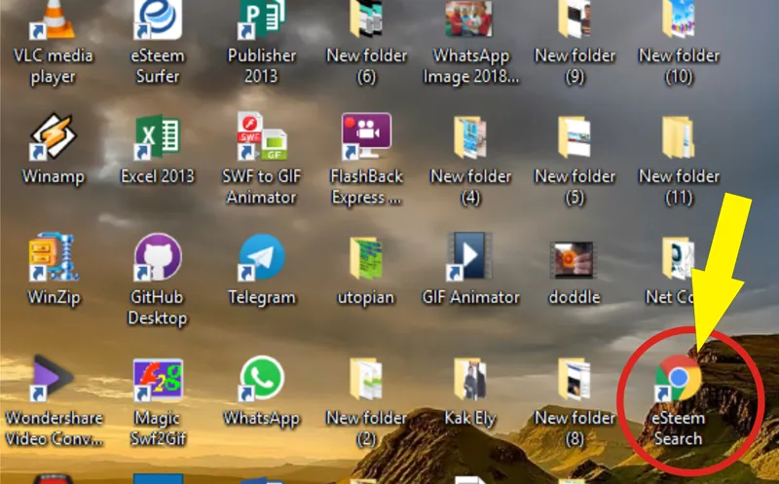Select the New folder (5) icon
The image size is (779, 484).
[x=575, y=137]
